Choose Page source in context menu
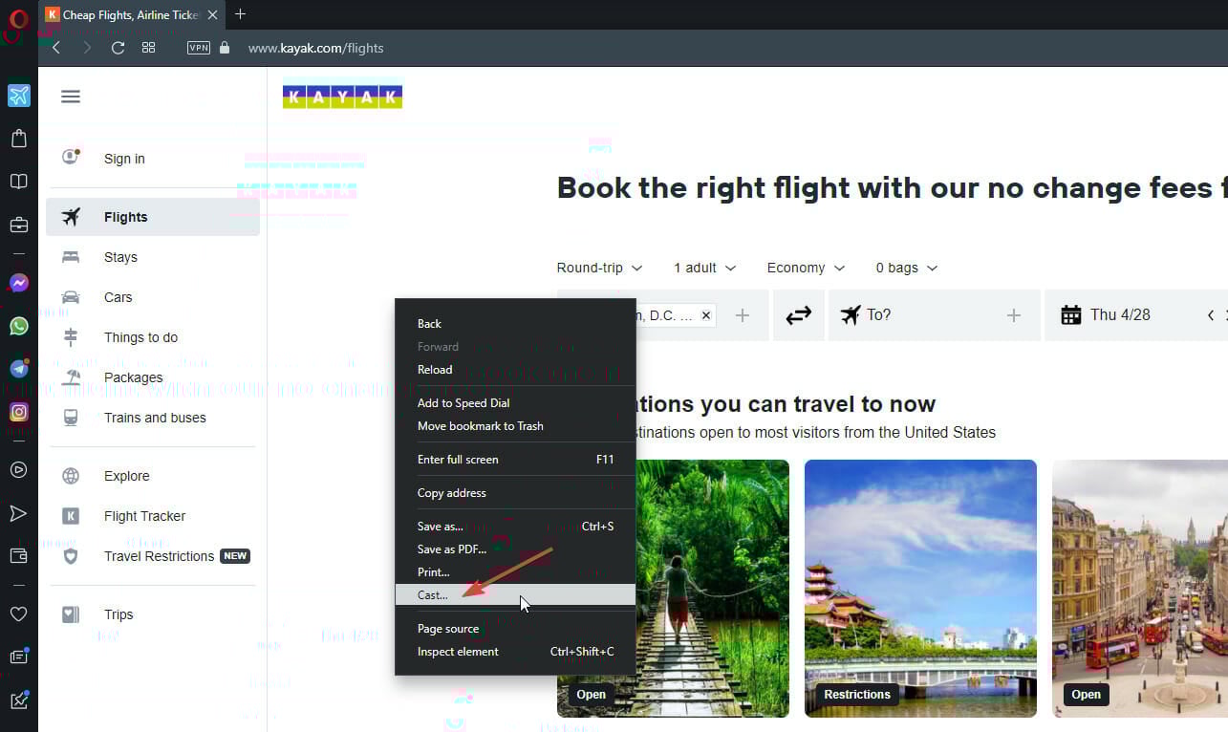The width and height of the screenshot is (1228, 732). pos(515,629)
